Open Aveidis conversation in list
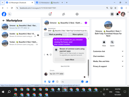 click(x=20, y=35)
